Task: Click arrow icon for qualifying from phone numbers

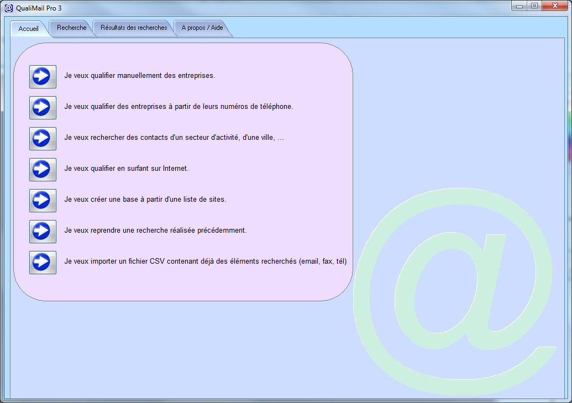Action: click(x=43, y=108)
